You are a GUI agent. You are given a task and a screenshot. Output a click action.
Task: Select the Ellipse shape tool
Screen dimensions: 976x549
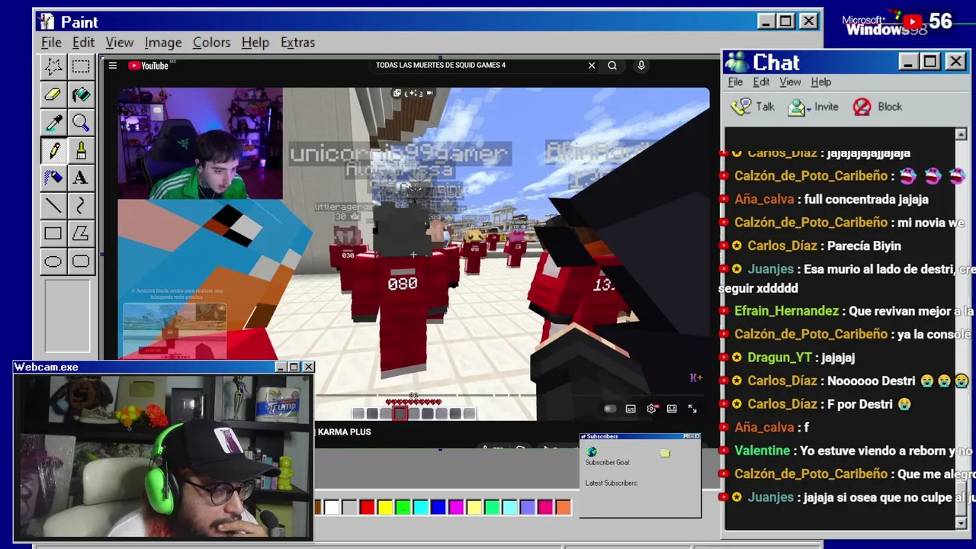[53, 262]
